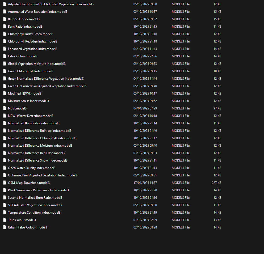264x254 pixels.
Task: Select the Temperature Condition Index file
Action: pos(34,212)
